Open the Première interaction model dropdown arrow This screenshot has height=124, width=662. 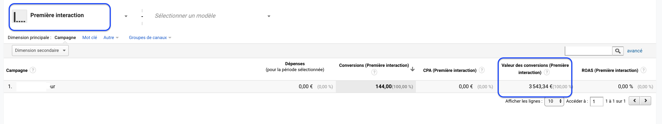click(126, 16)
